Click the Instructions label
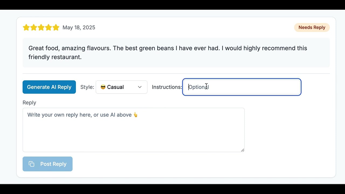 pyautogui.click(x=167, y=87)
